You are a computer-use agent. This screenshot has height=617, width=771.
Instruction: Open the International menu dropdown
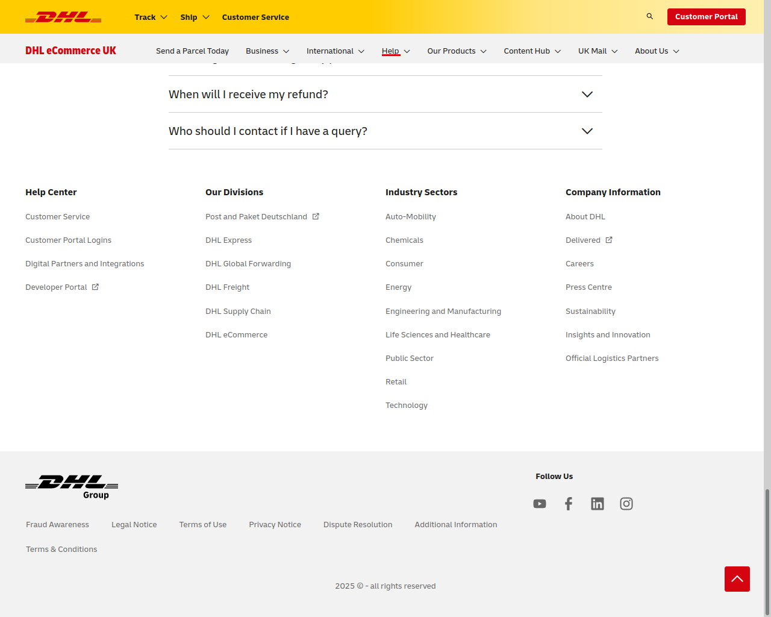(336, 51)
